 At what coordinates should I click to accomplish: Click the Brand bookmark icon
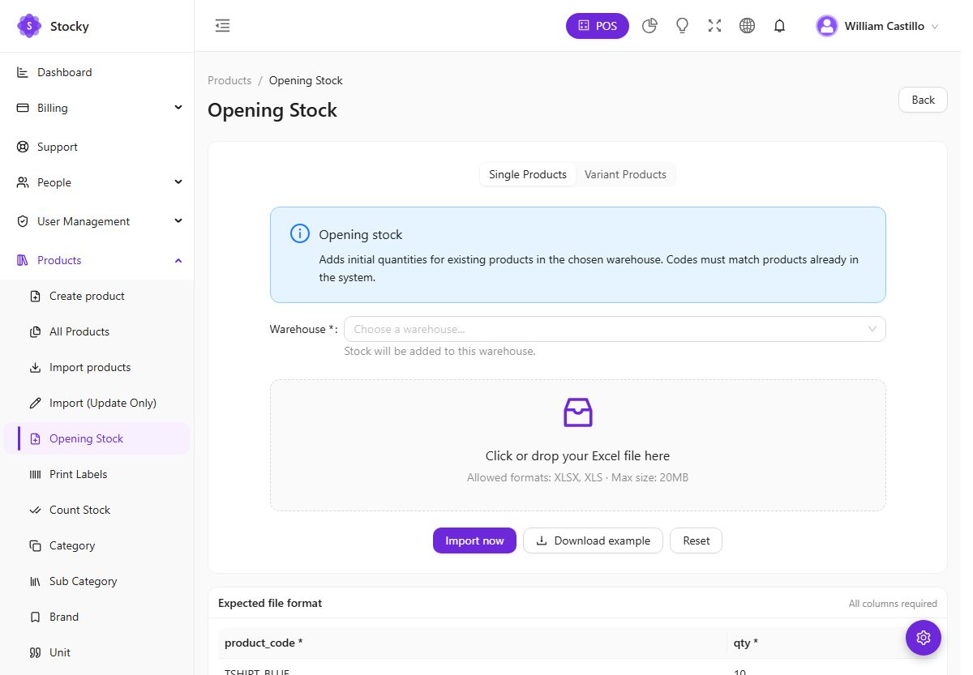(x=35, y=617)
